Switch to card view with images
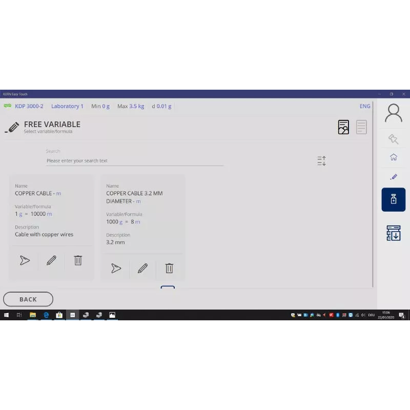Viewport: 410px width, 410px height. [343, 127]
